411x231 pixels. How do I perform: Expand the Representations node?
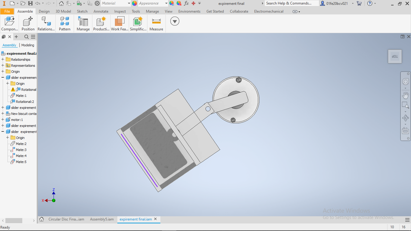3,66
